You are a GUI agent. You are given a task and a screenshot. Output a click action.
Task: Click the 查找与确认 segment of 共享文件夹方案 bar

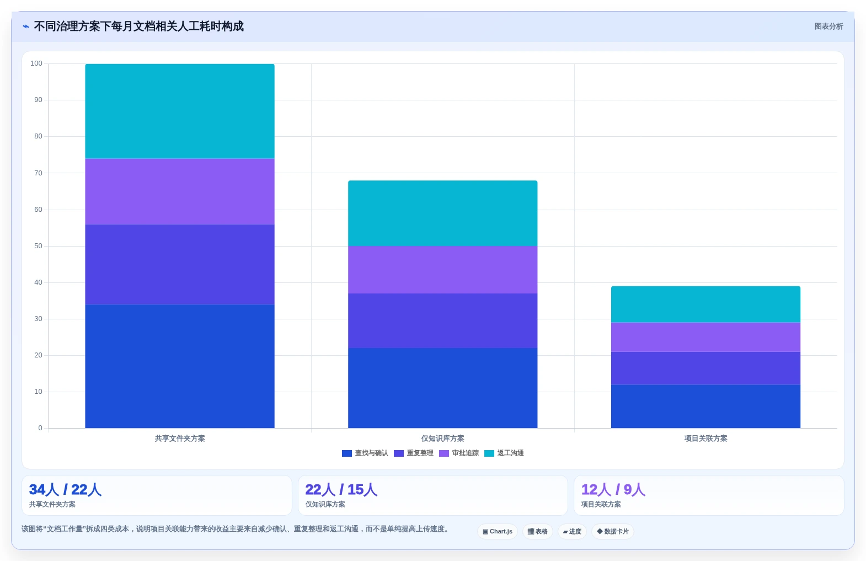[180, 366]
